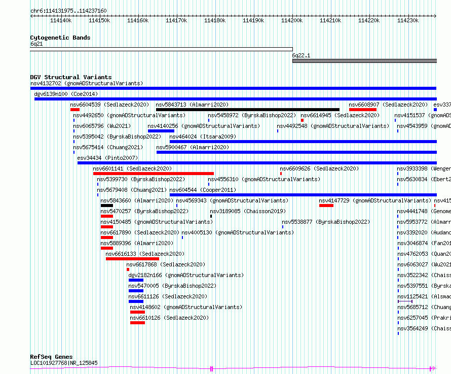451x374 pixels.
Task: Click the 6q21 cytogenetic band bar
Action: pyautogui.click(x=161, y=49)
